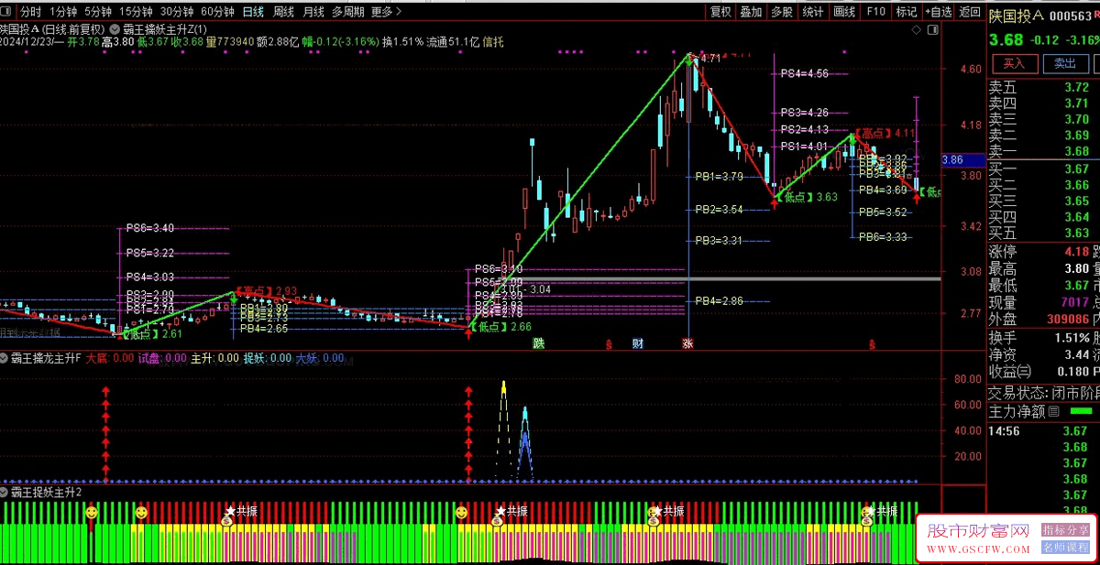The height and width of the screenshot is (565, 1100).
Task: Click the 指标分享 link in the banner
Action: (x=1065, y=530)
